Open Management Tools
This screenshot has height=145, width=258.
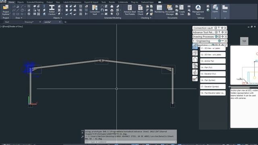[x=198, y=10]
